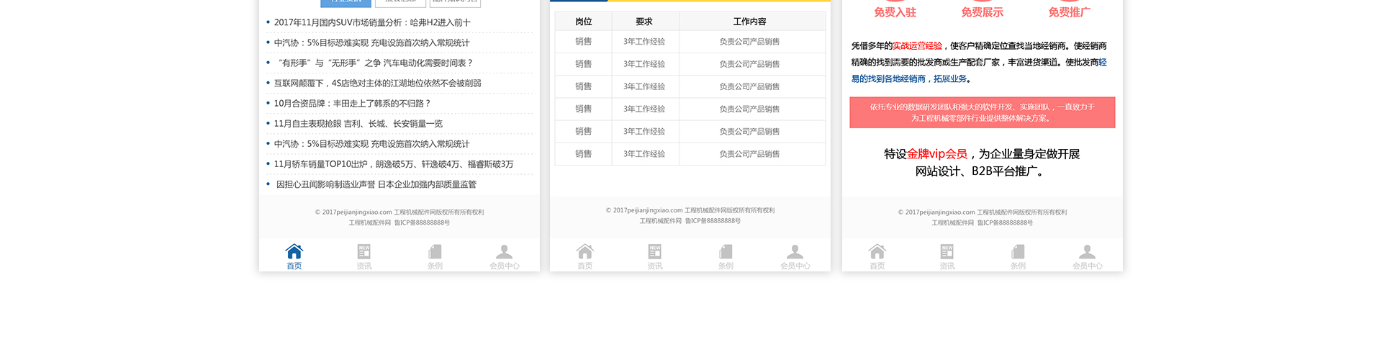Select the 免费推广 label

1070,12
